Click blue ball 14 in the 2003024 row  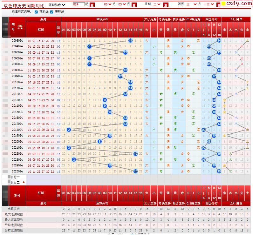click(x=130, y=40)
